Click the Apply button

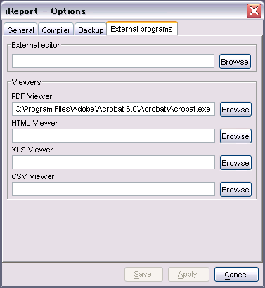click(x=188, y=274)
